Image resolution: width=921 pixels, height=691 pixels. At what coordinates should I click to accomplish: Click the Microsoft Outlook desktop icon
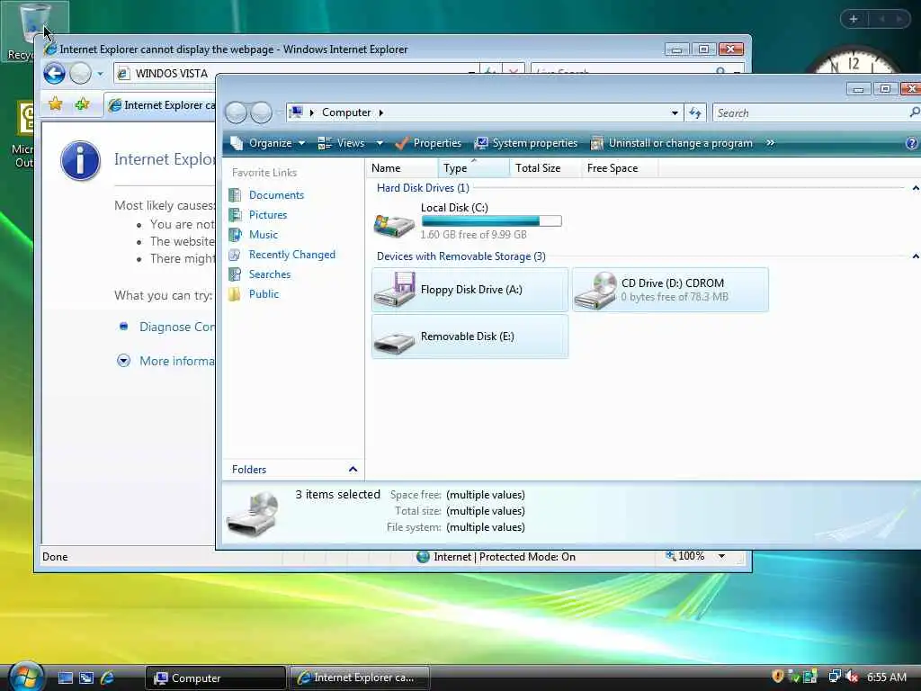click(x=23, y=135)
